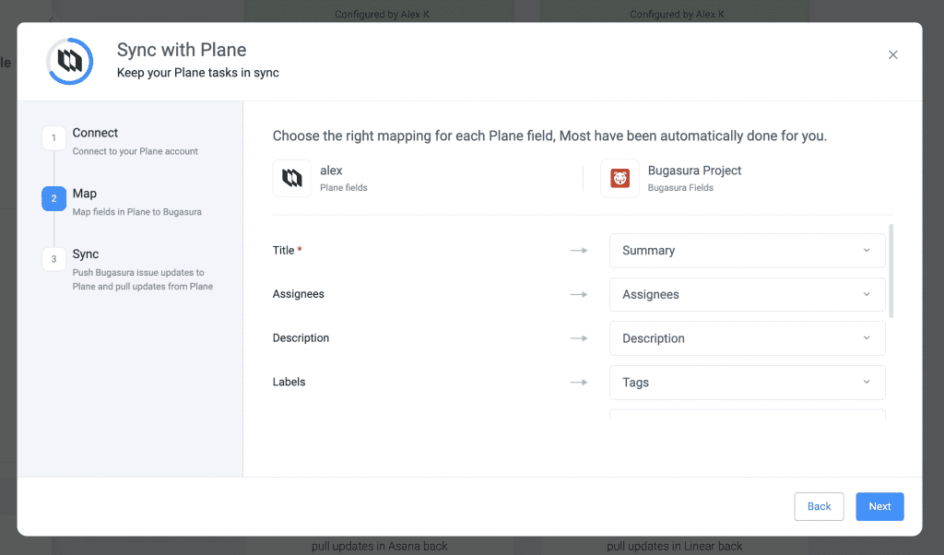Open the Summary mapping dropdown

point(747,251)
